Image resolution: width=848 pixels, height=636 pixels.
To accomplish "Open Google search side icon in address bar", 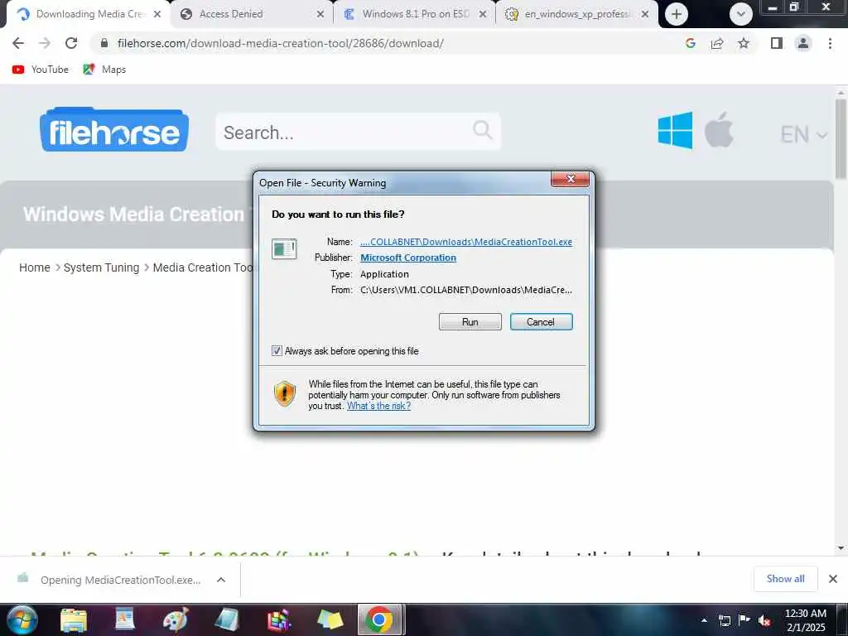I will click(x=690, y=43).
